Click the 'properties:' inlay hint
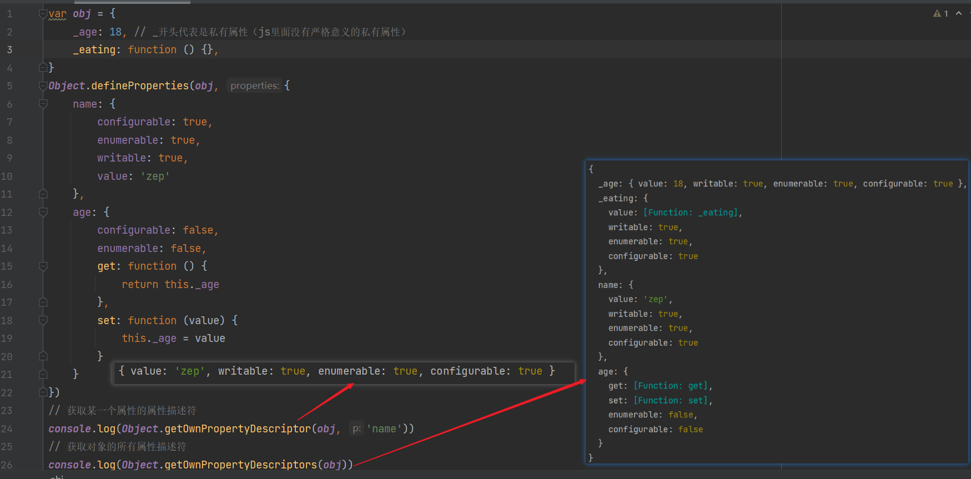 255,85
